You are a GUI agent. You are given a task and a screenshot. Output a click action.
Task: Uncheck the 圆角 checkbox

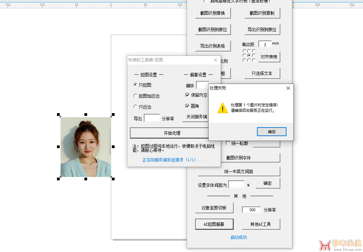pos(187,106)
